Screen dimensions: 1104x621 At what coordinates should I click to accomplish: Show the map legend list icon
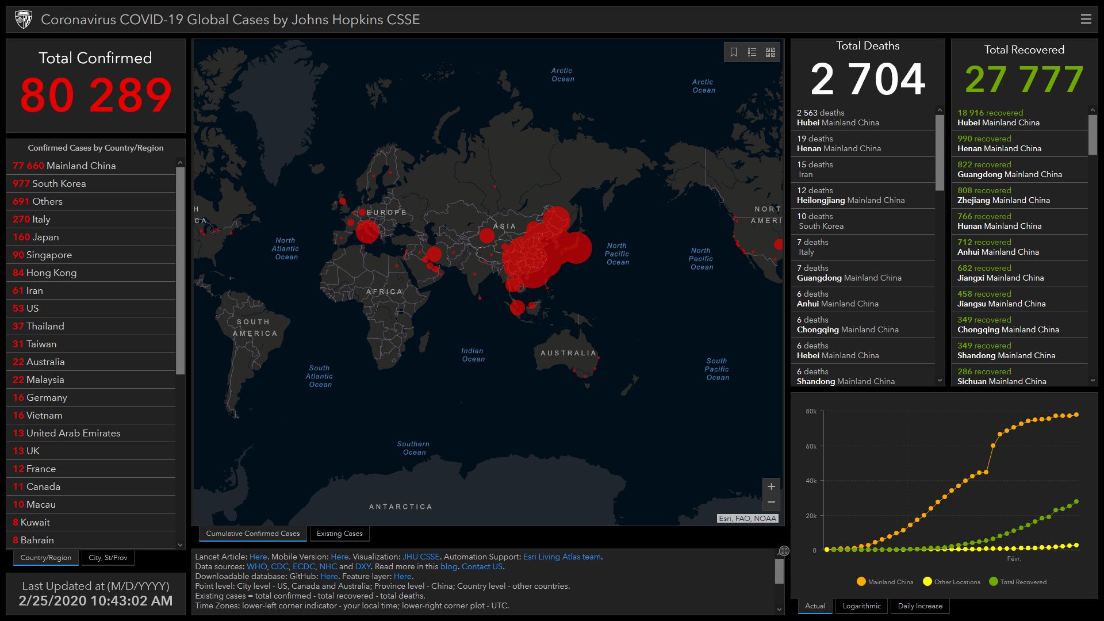click(x=752, y=52)
